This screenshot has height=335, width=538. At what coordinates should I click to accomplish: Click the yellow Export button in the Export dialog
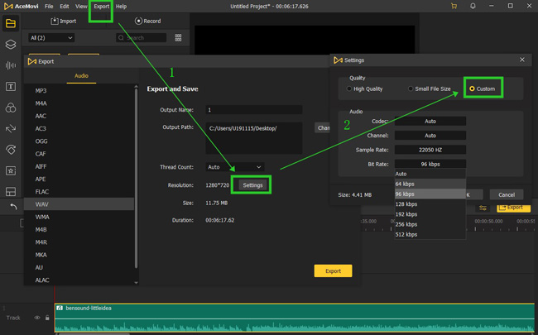click(x=333, y=270)
